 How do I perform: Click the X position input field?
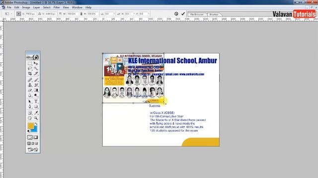[x=30, y=14]
